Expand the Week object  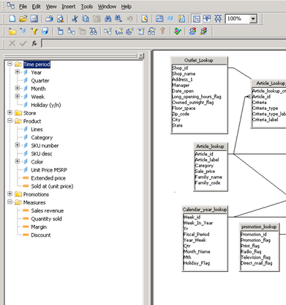point(18,96)
